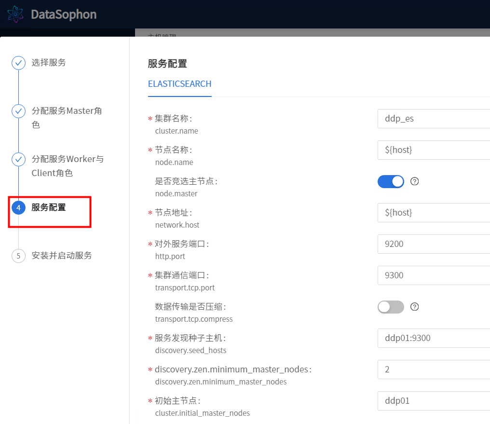Go to the 分配服务Worker与Client角色 step
Image resolution: width=490 pixels, height=424 pixels.
[68, 166]
